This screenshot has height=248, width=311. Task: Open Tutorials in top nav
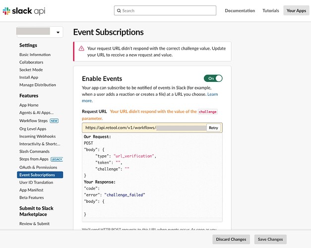pos(270,11)
